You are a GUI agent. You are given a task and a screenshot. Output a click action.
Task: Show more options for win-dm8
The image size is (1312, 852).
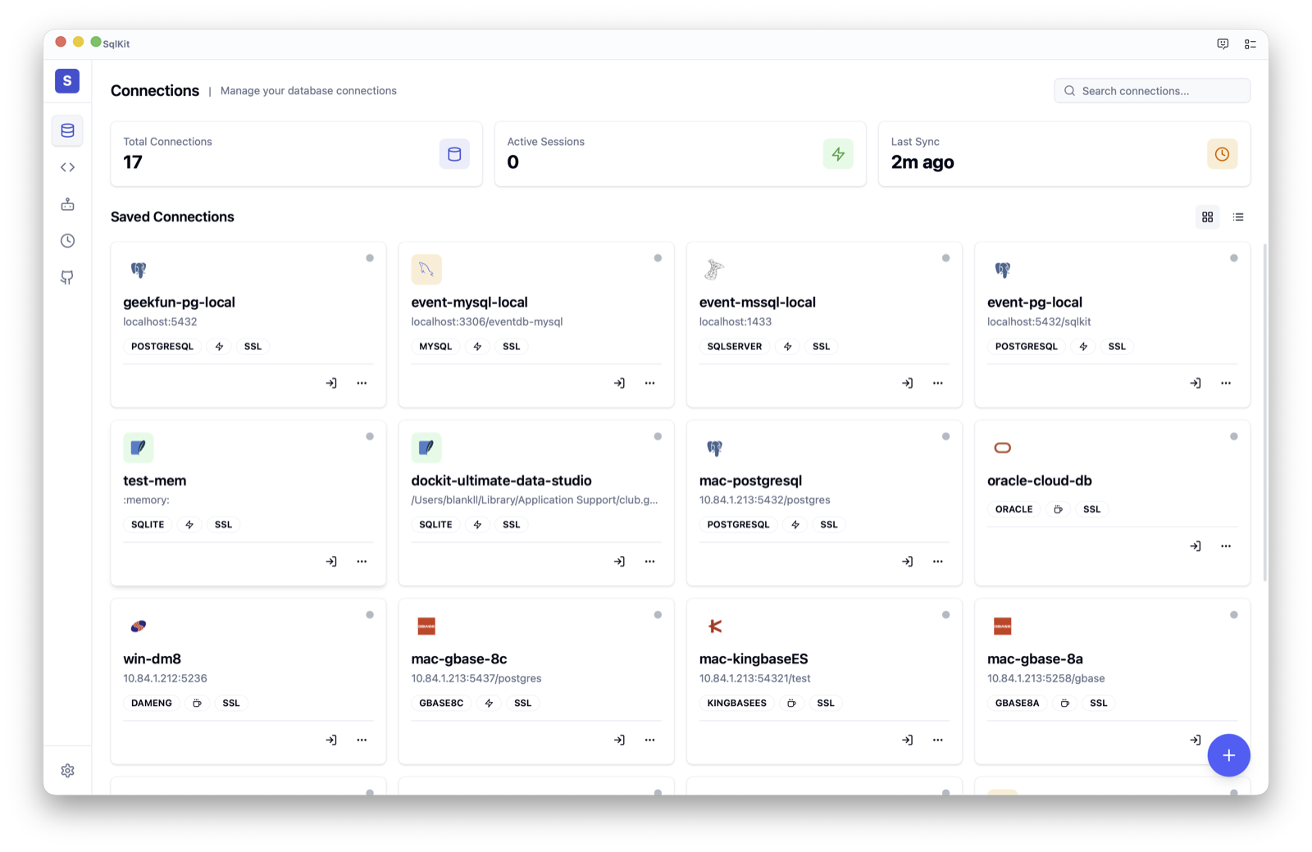tap(362, 740)
